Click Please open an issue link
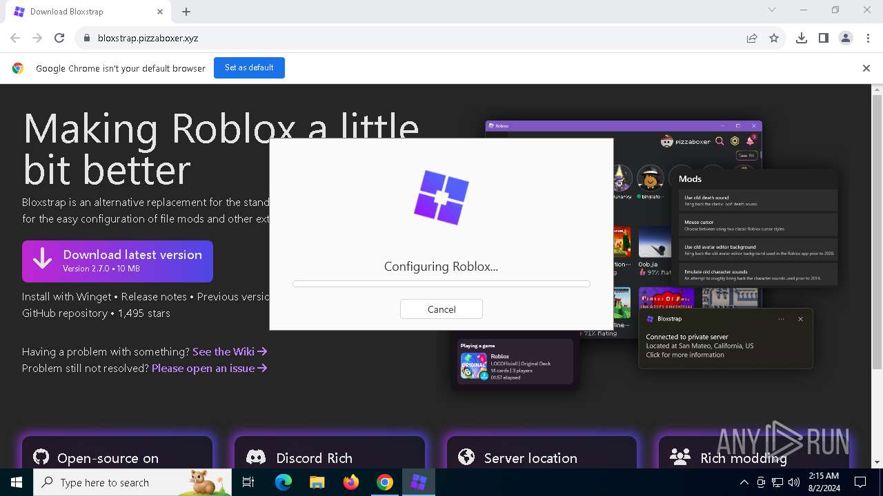 click(210, 368)
